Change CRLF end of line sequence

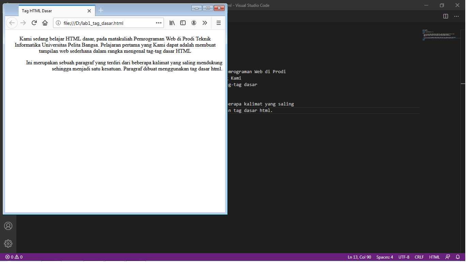tap(419, 257)
